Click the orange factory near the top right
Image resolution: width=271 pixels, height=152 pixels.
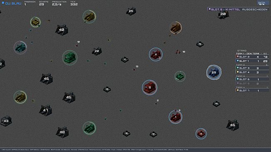coord(176,28)
